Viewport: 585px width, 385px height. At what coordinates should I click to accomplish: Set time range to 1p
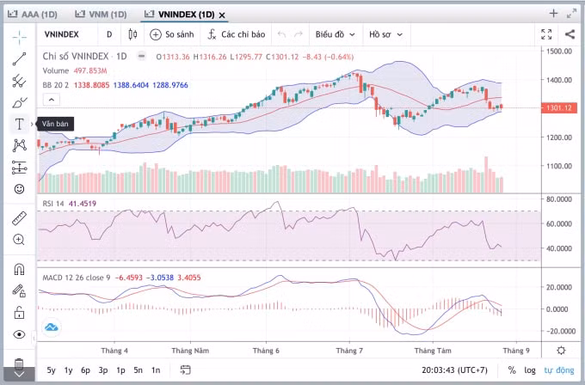click(120, 370)
